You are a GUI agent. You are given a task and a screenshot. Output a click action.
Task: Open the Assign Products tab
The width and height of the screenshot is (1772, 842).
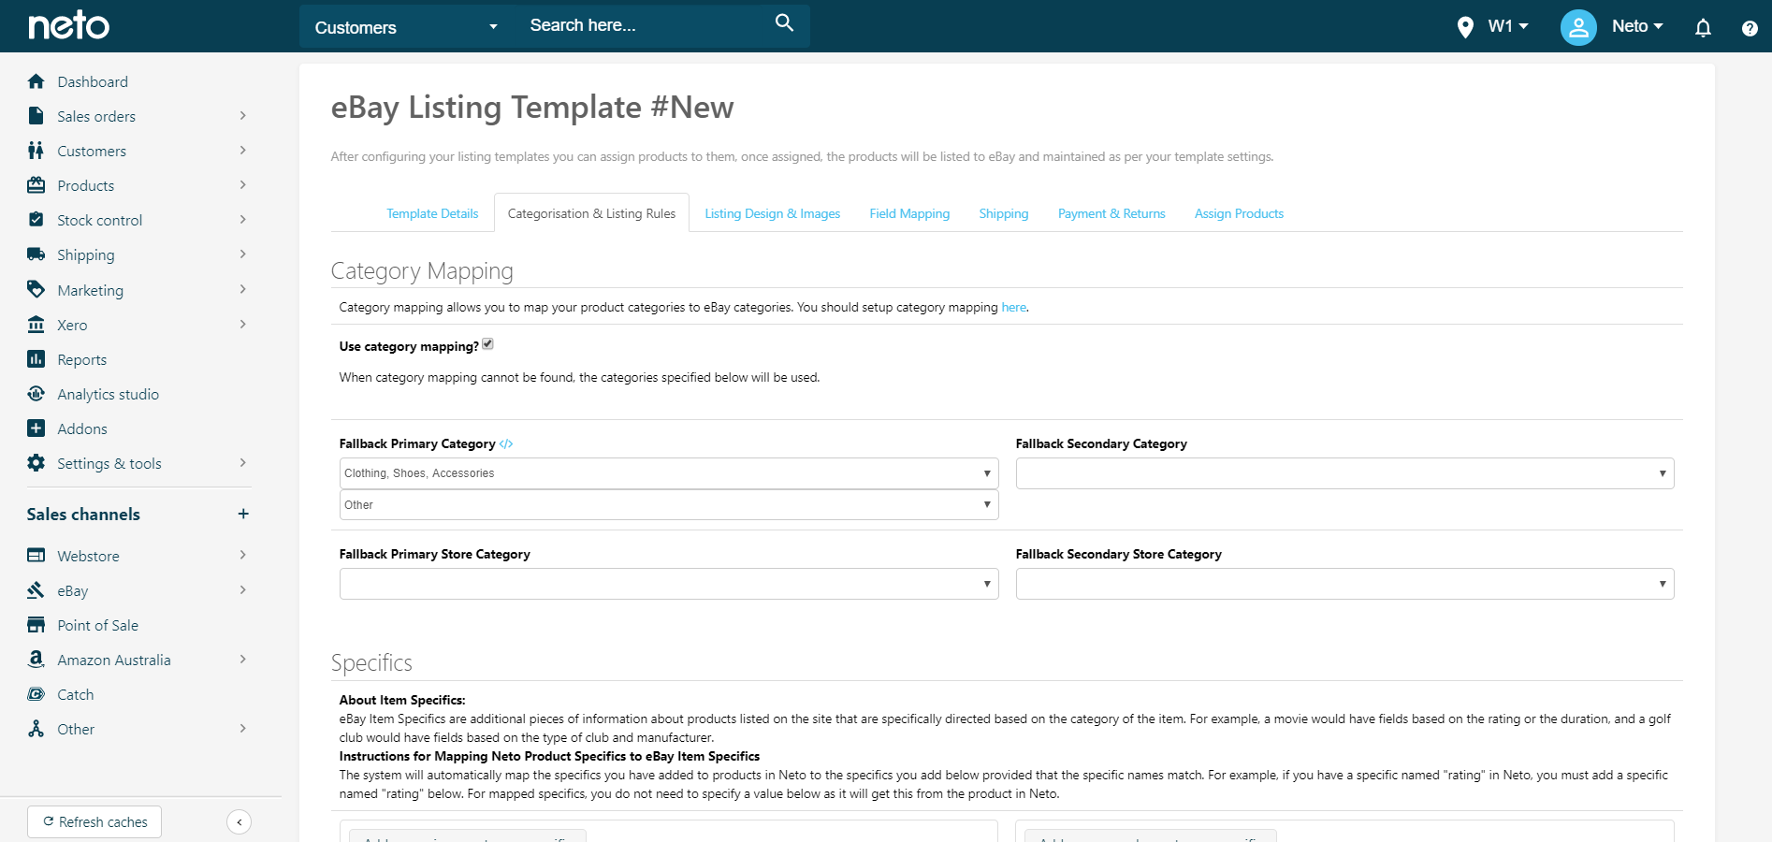(1239, 213)
